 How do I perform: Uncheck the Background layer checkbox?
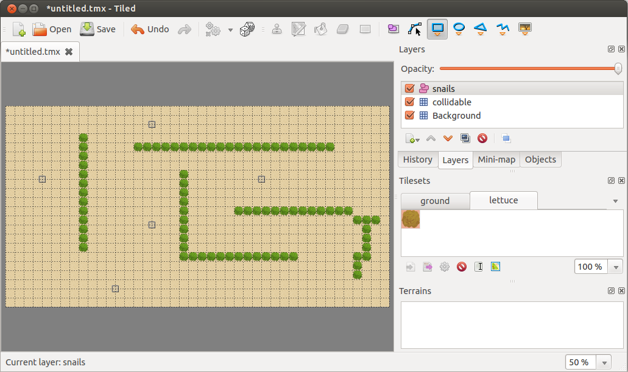pyautogui.click(x=409, y=116)
